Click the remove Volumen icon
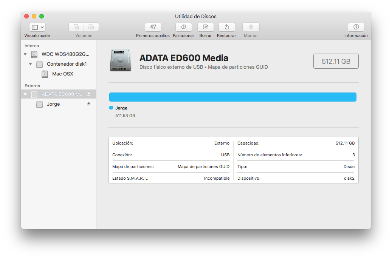 pyautogui.click(x=91, y=26)
